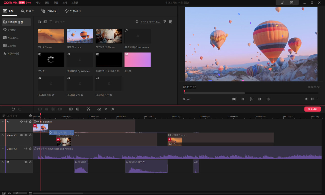Click the preview seek progress bar

tap(251, 93)
